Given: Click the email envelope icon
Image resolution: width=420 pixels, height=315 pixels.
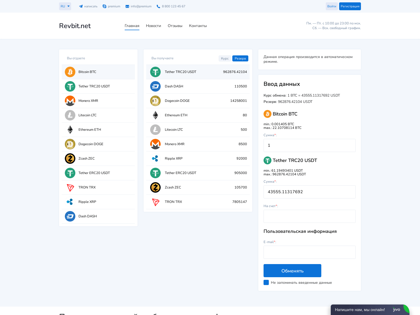Looking at the screenshot, I should 127,6.
